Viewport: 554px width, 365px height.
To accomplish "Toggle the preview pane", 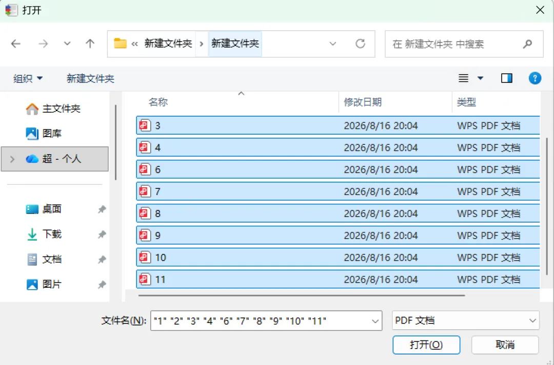I will pos(507,78).
